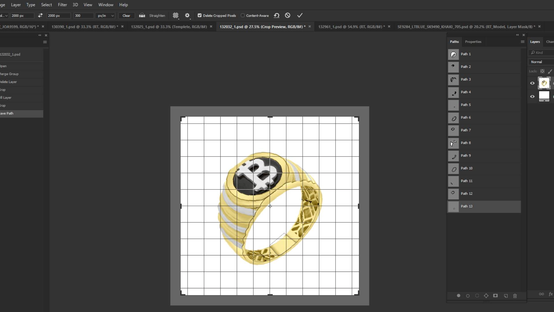Screen dimensions: 554x312
Task: Stroke path with brush icon
Action: 468,296
